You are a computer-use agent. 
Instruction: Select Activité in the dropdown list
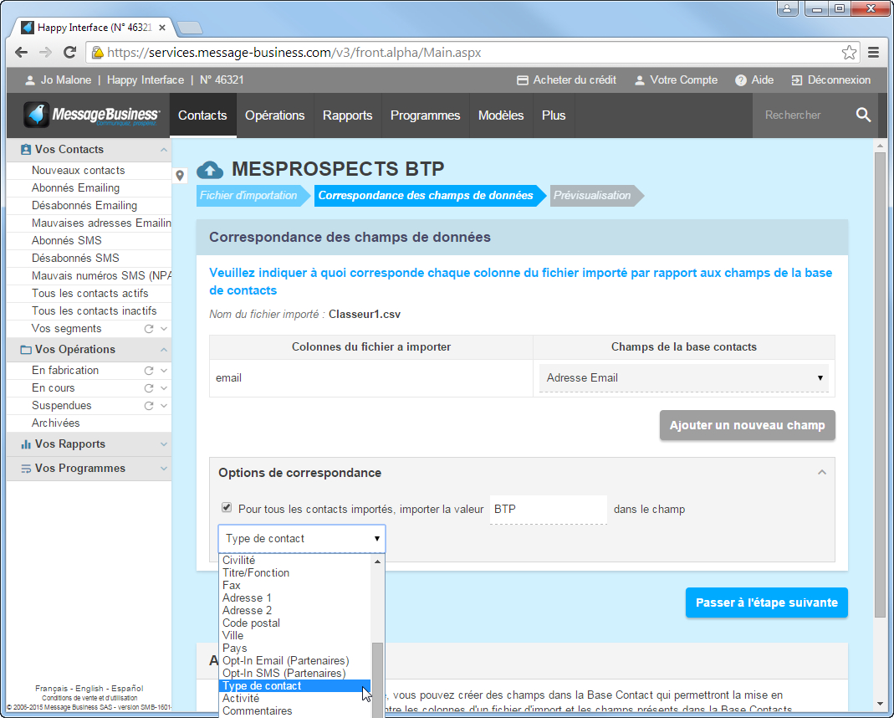(x=241, y=699)
